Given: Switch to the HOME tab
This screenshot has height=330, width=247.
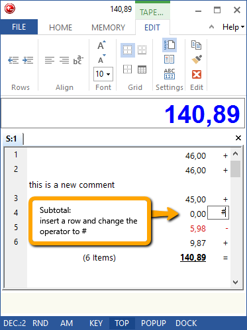Looking at the screenshot, I should pyautogui.click(x=60, y=28).
